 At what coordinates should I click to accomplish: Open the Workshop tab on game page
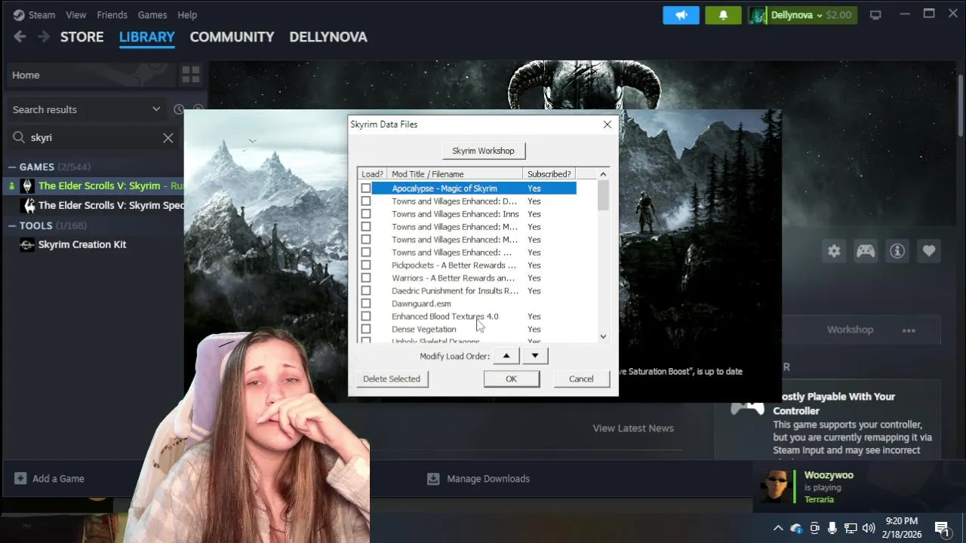[850, 330]
